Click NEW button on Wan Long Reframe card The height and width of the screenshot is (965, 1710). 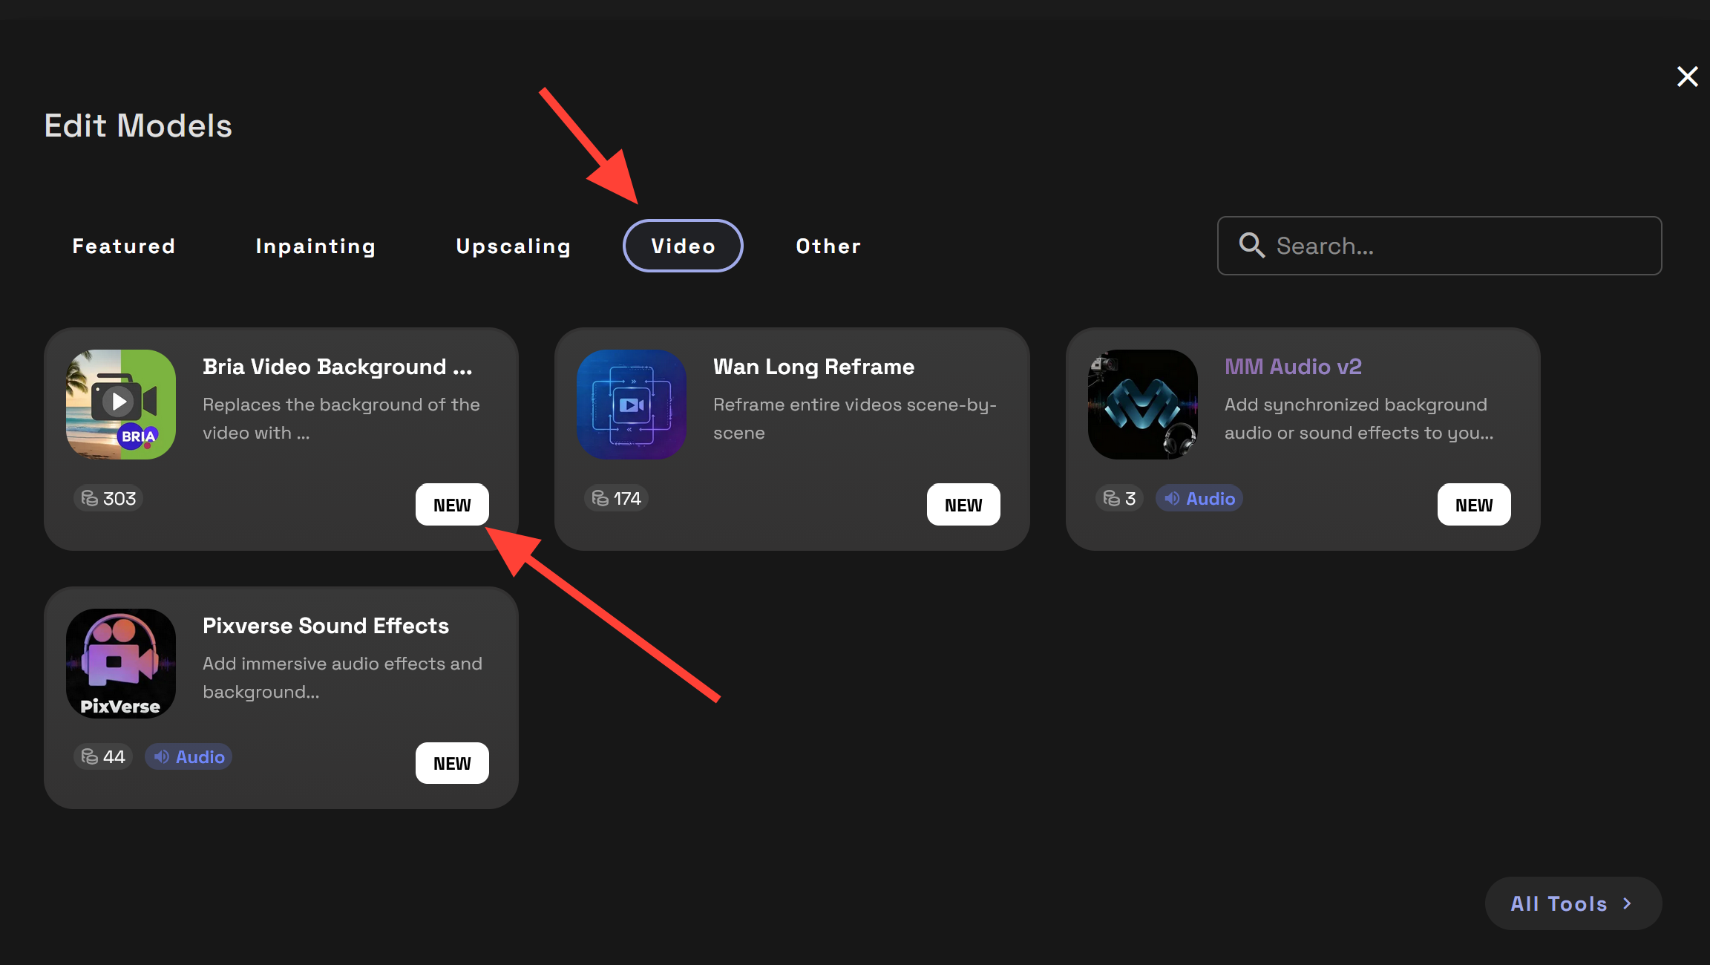(963, 505)
